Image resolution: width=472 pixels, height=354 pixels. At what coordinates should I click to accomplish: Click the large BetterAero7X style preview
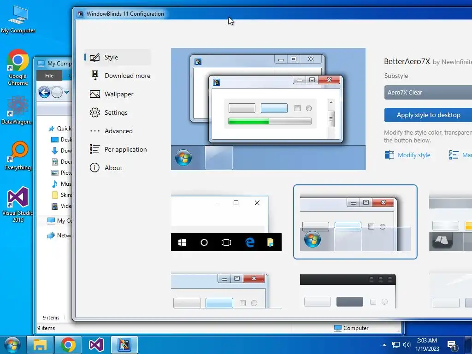(268, 109)
